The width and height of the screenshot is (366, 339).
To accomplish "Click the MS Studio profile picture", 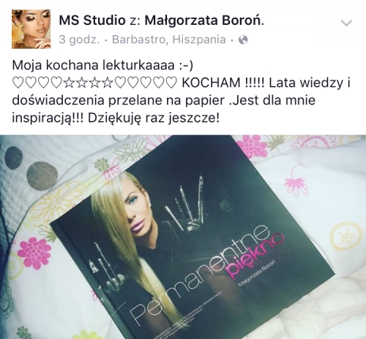I will 31,29.
